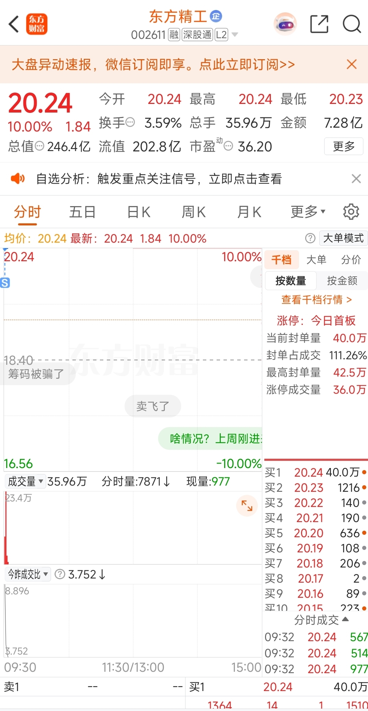This screenshot has height=711, width=368.
Task: Tap the orange speaker announcement icon
Action: pyautogui.click(x=18, y=179)
